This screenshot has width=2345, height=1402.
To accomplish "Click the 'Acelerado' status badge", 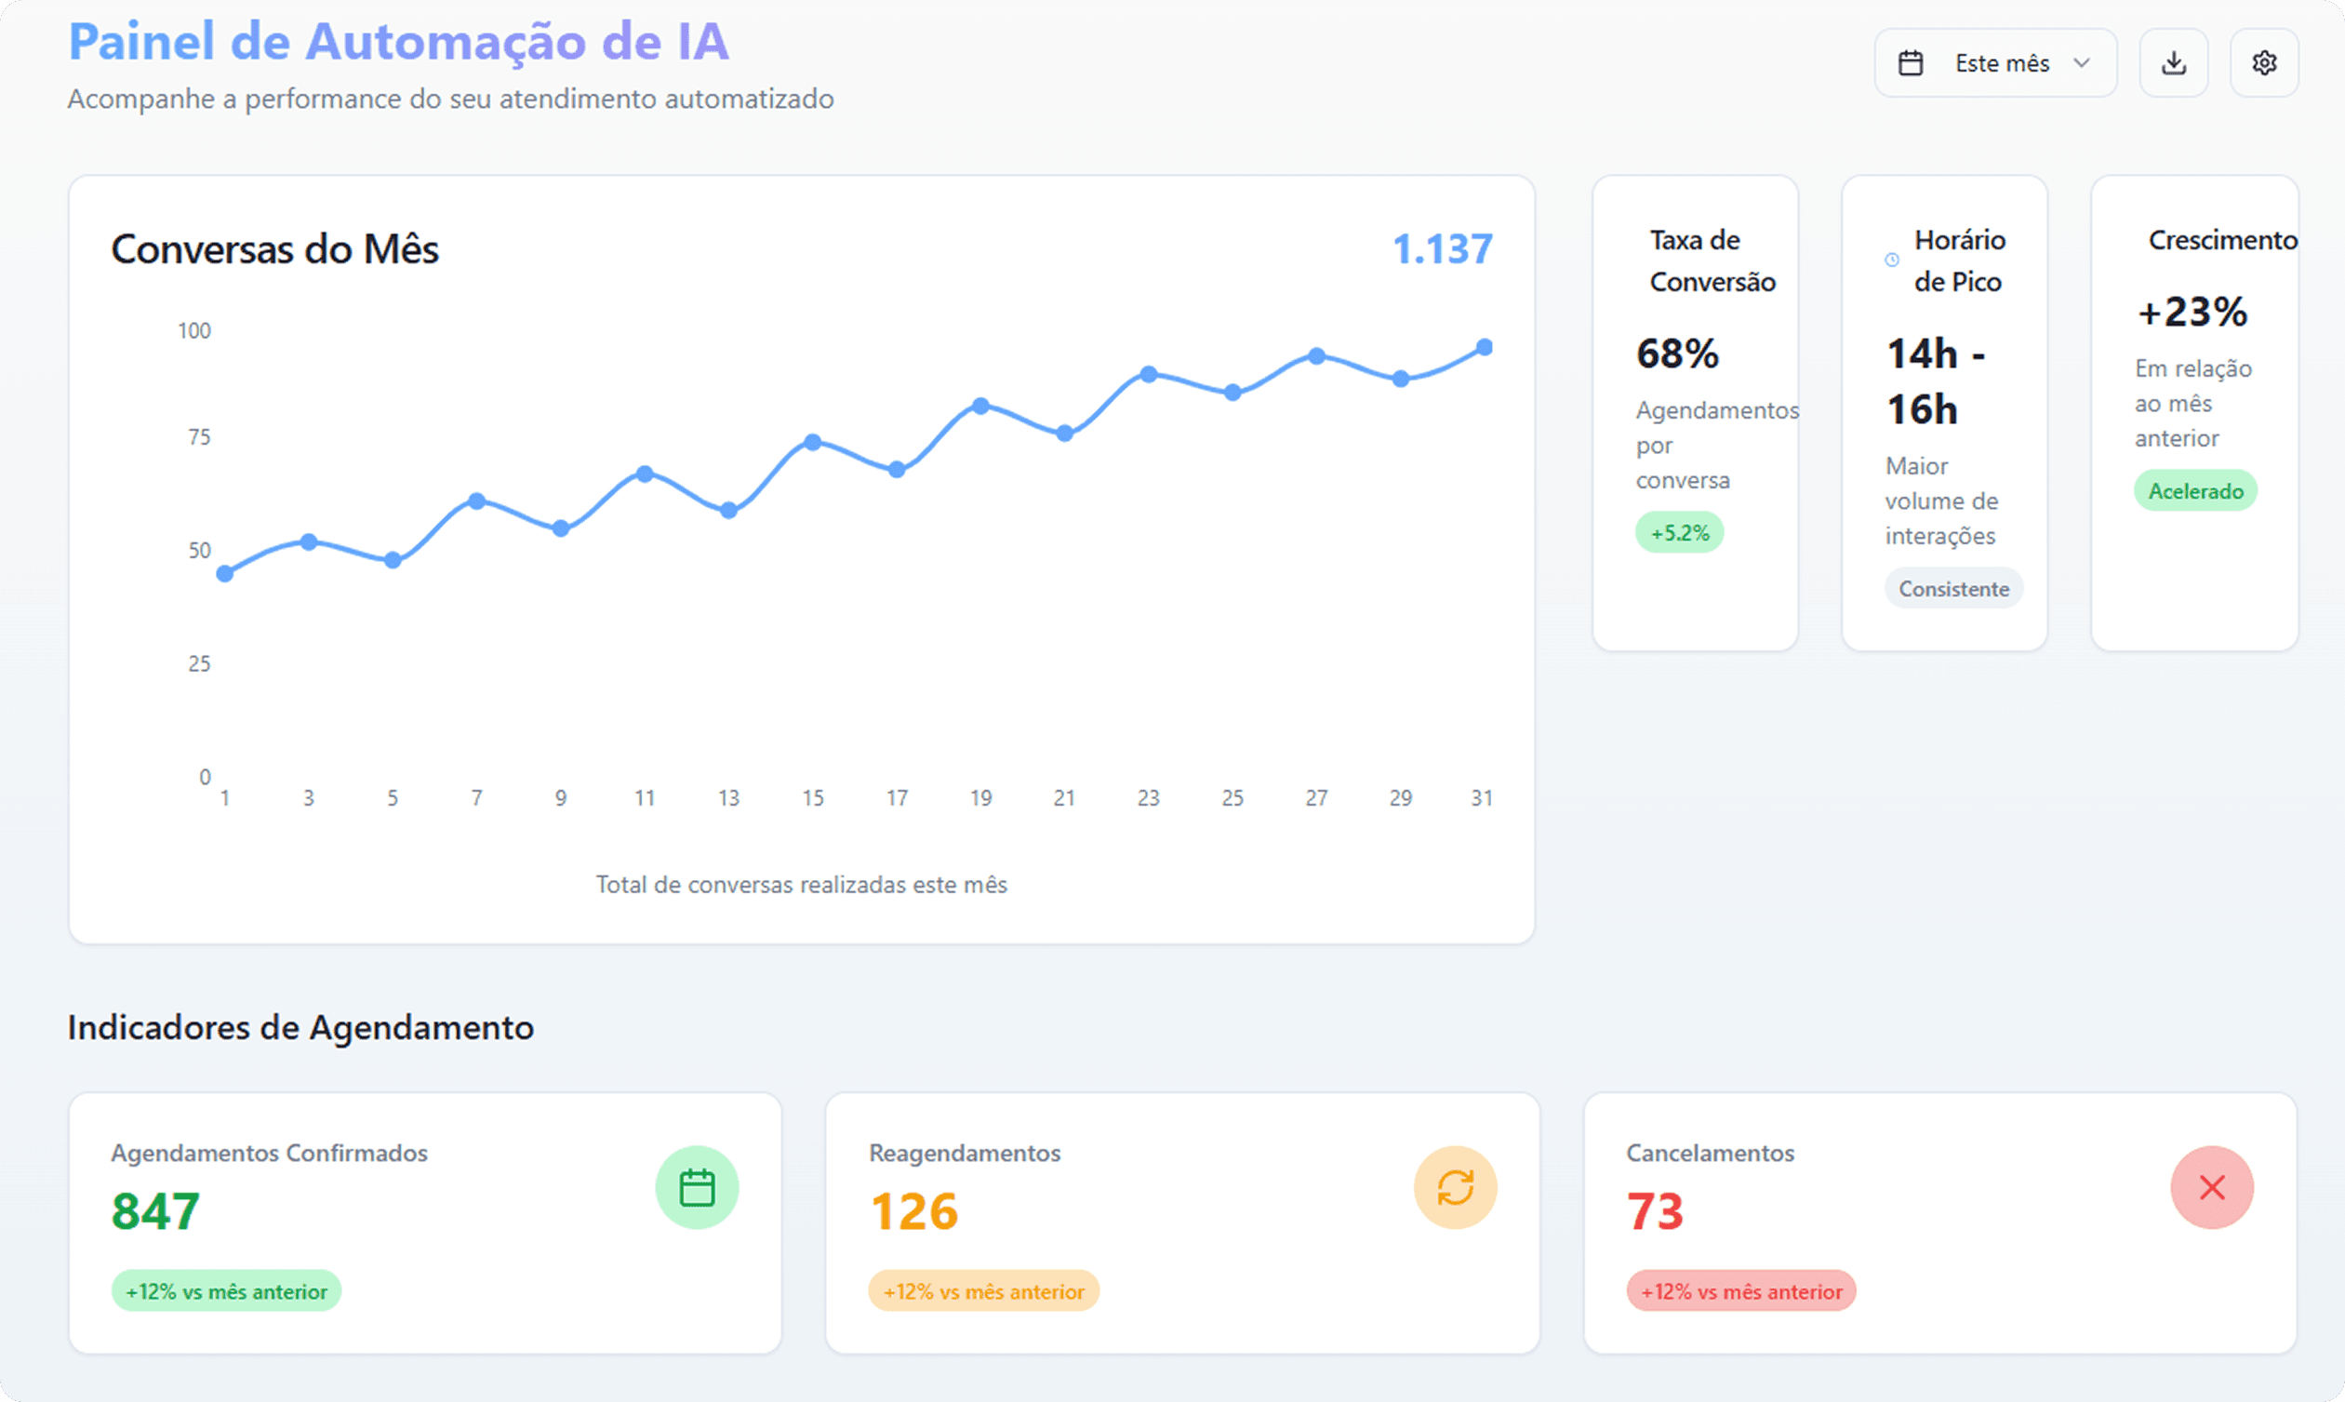I will (2195, 490).
